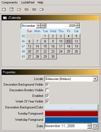101x132 pixels.
Task: Select the JDayChooser toolbar icon (white box, red circle)
Action: pos(19,9)
